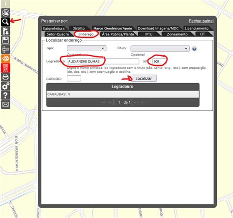Viewport: 233px width, 218px height.
Task: Click the Localizar button
Action: (144, 78)
